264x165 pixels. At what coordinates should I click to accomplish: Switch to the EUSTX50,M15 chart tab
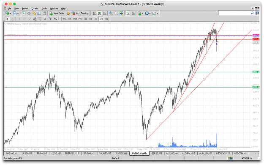[72, 154]
